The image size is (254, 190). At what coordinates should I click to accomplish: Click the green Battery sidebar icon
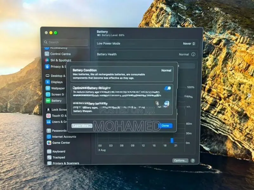point(48,101)
